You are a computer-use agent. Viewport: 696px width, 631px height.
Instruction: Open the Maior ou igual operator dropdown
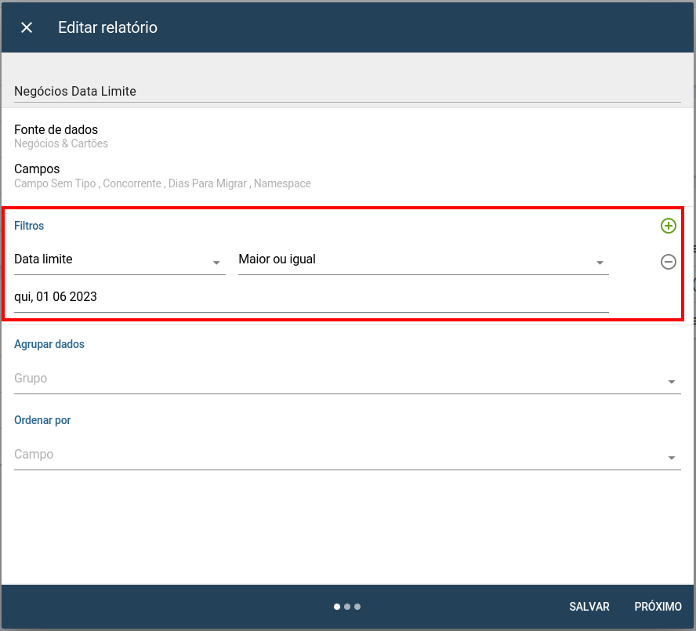click(x=423, y=261)
